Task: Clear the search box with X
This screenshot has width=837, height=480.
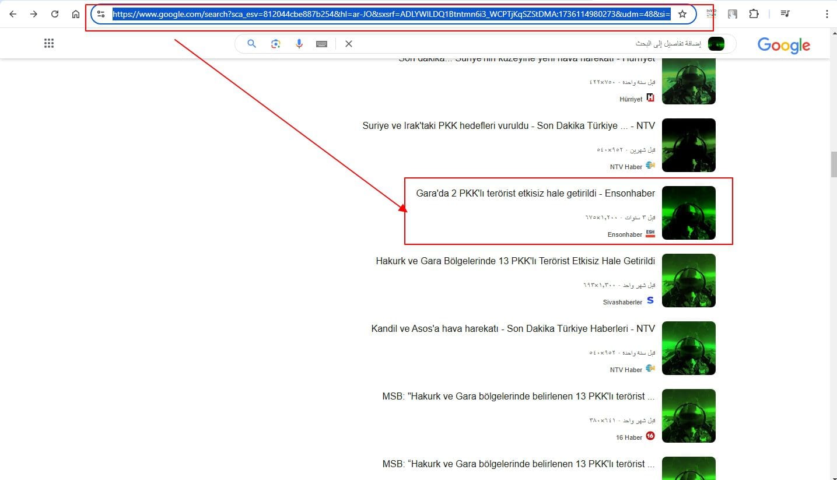Action: [x=349, y=44]
